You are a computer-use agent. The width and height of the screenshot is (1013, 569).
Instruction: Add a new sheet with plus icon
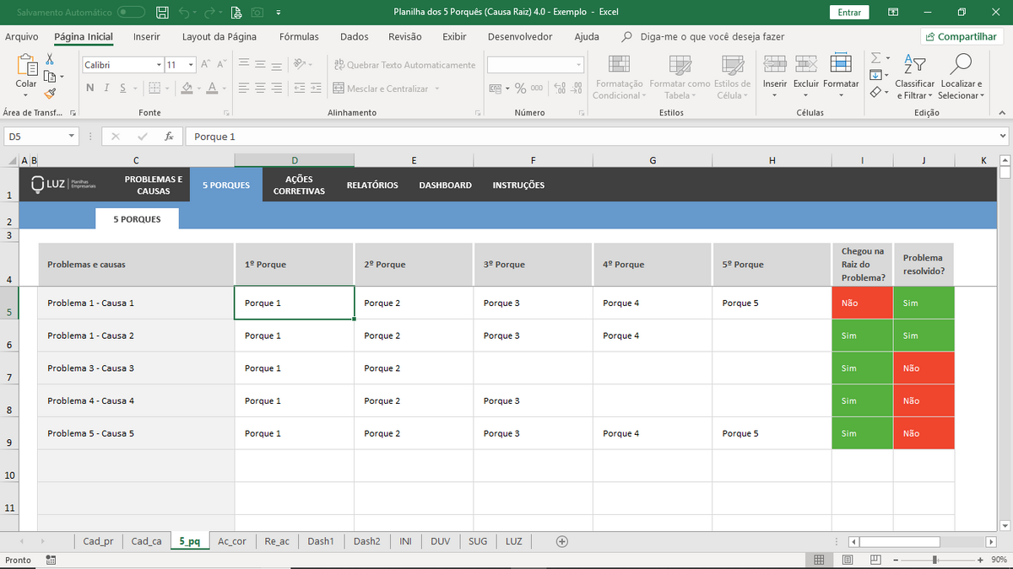(562, 541)
